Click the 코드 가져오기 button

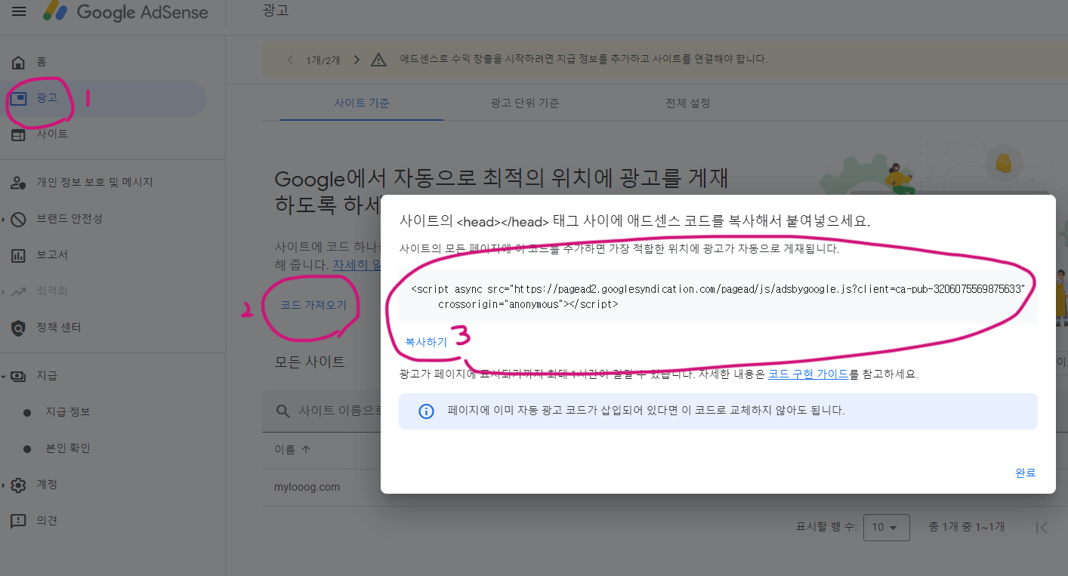313,305
